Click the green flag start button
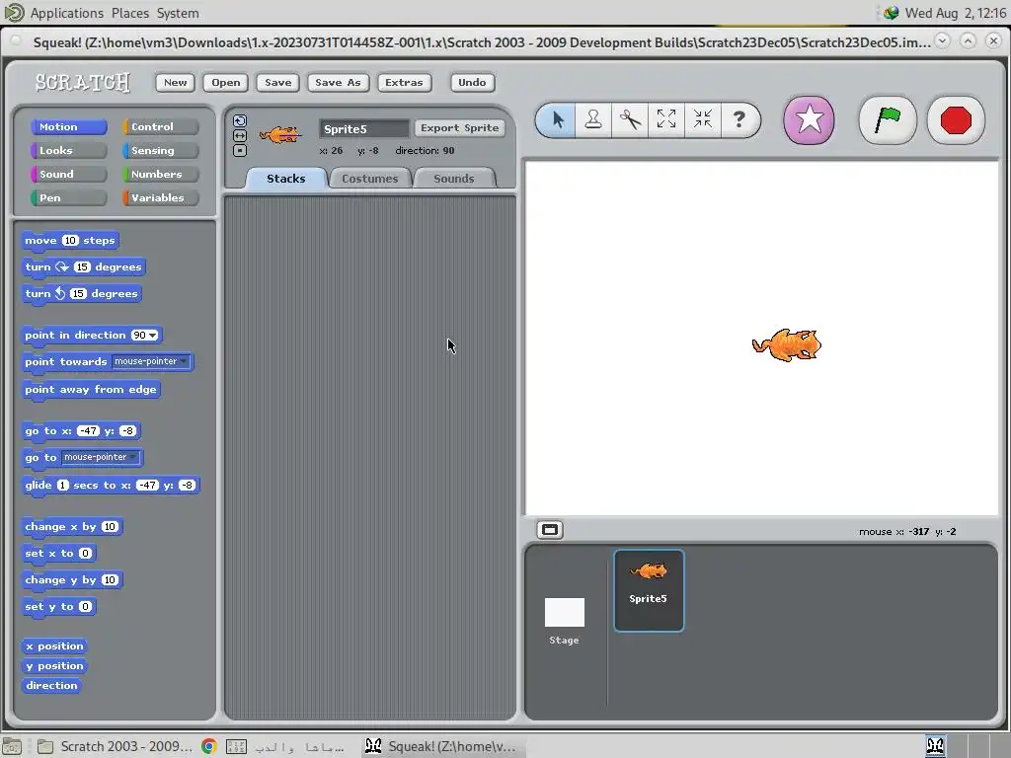Image resolution: width=1011 pixels, height=758 pixels. (888, 119)
